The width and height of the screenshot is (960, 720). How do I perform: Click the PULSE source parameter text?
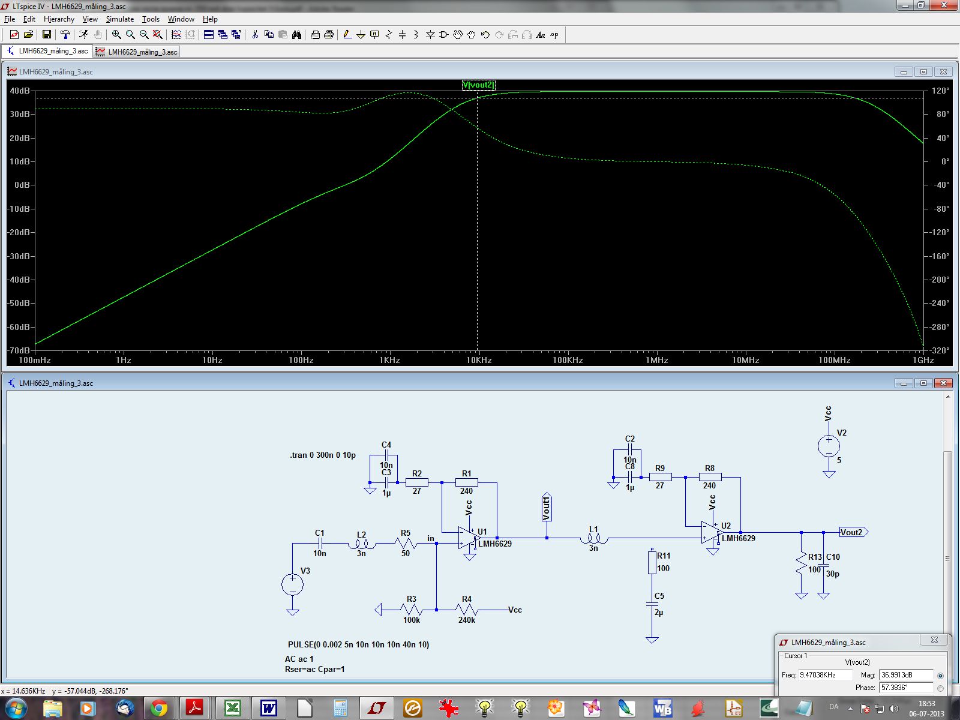coord(358,644)
